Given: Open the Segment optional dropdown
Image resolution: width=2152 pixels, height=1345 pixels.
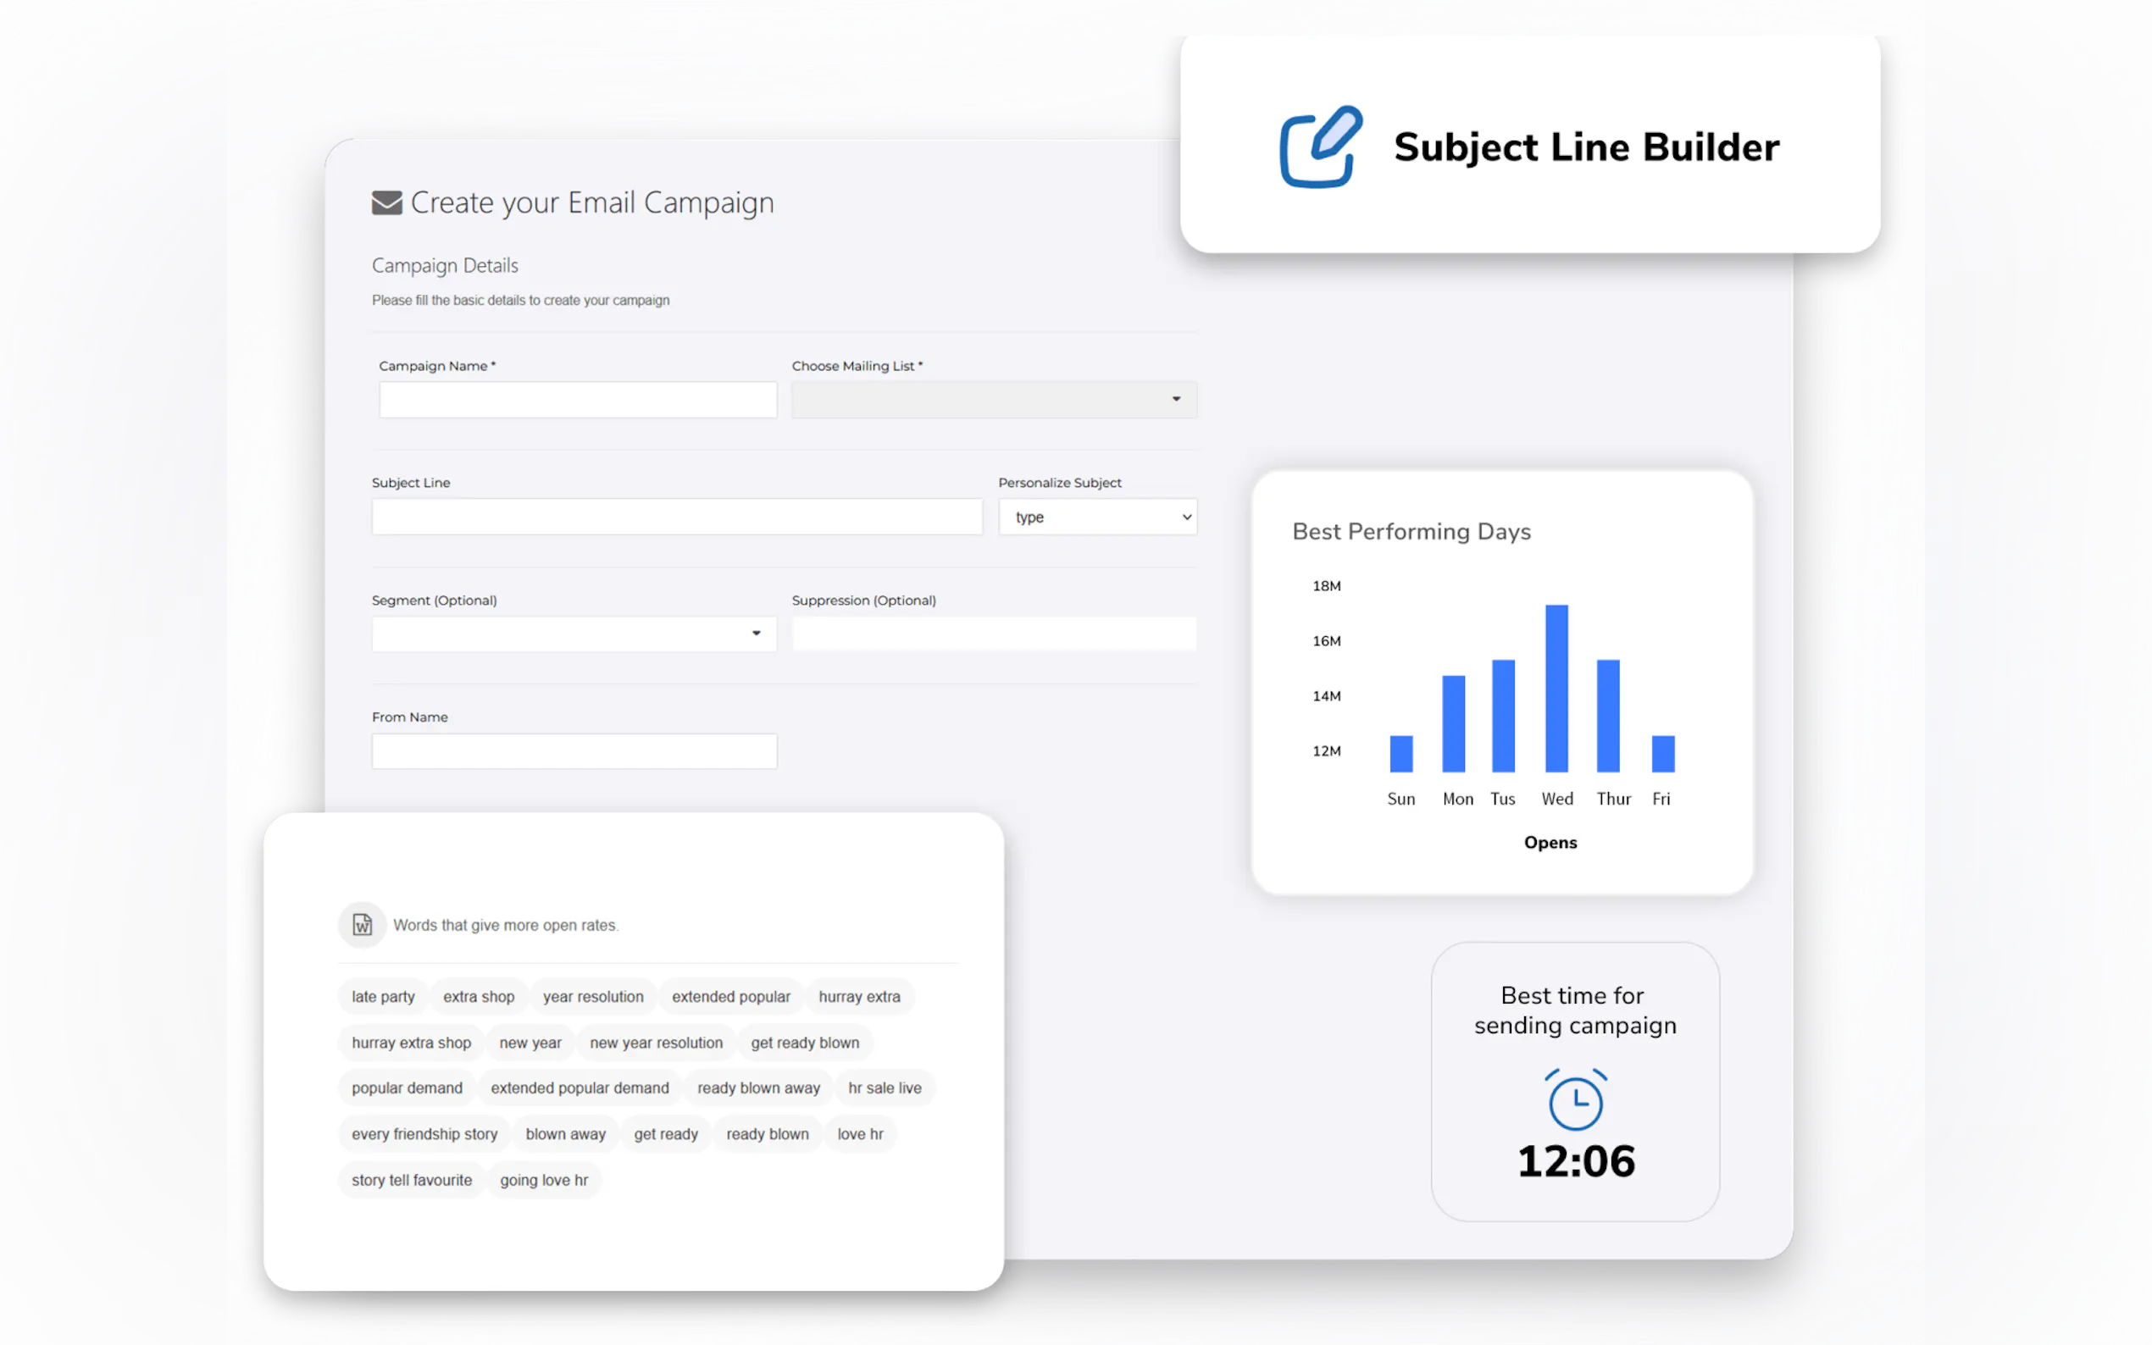Looking at the screenshot, I should [574, 634].
